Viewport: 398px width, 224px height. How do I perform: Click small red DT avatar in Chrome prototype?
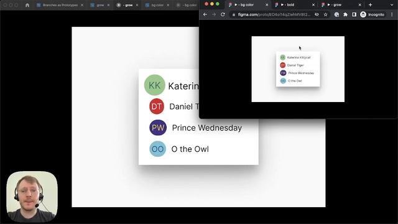(283, 65)
